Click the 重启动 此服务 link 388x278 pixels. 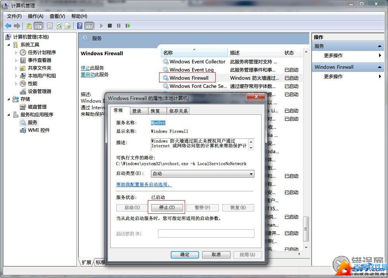click(x=88, y=75)
